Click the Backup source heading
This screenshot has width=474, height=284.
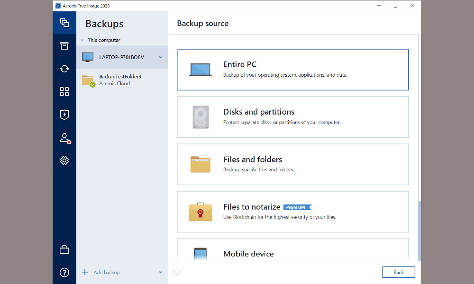click(203, 24)
